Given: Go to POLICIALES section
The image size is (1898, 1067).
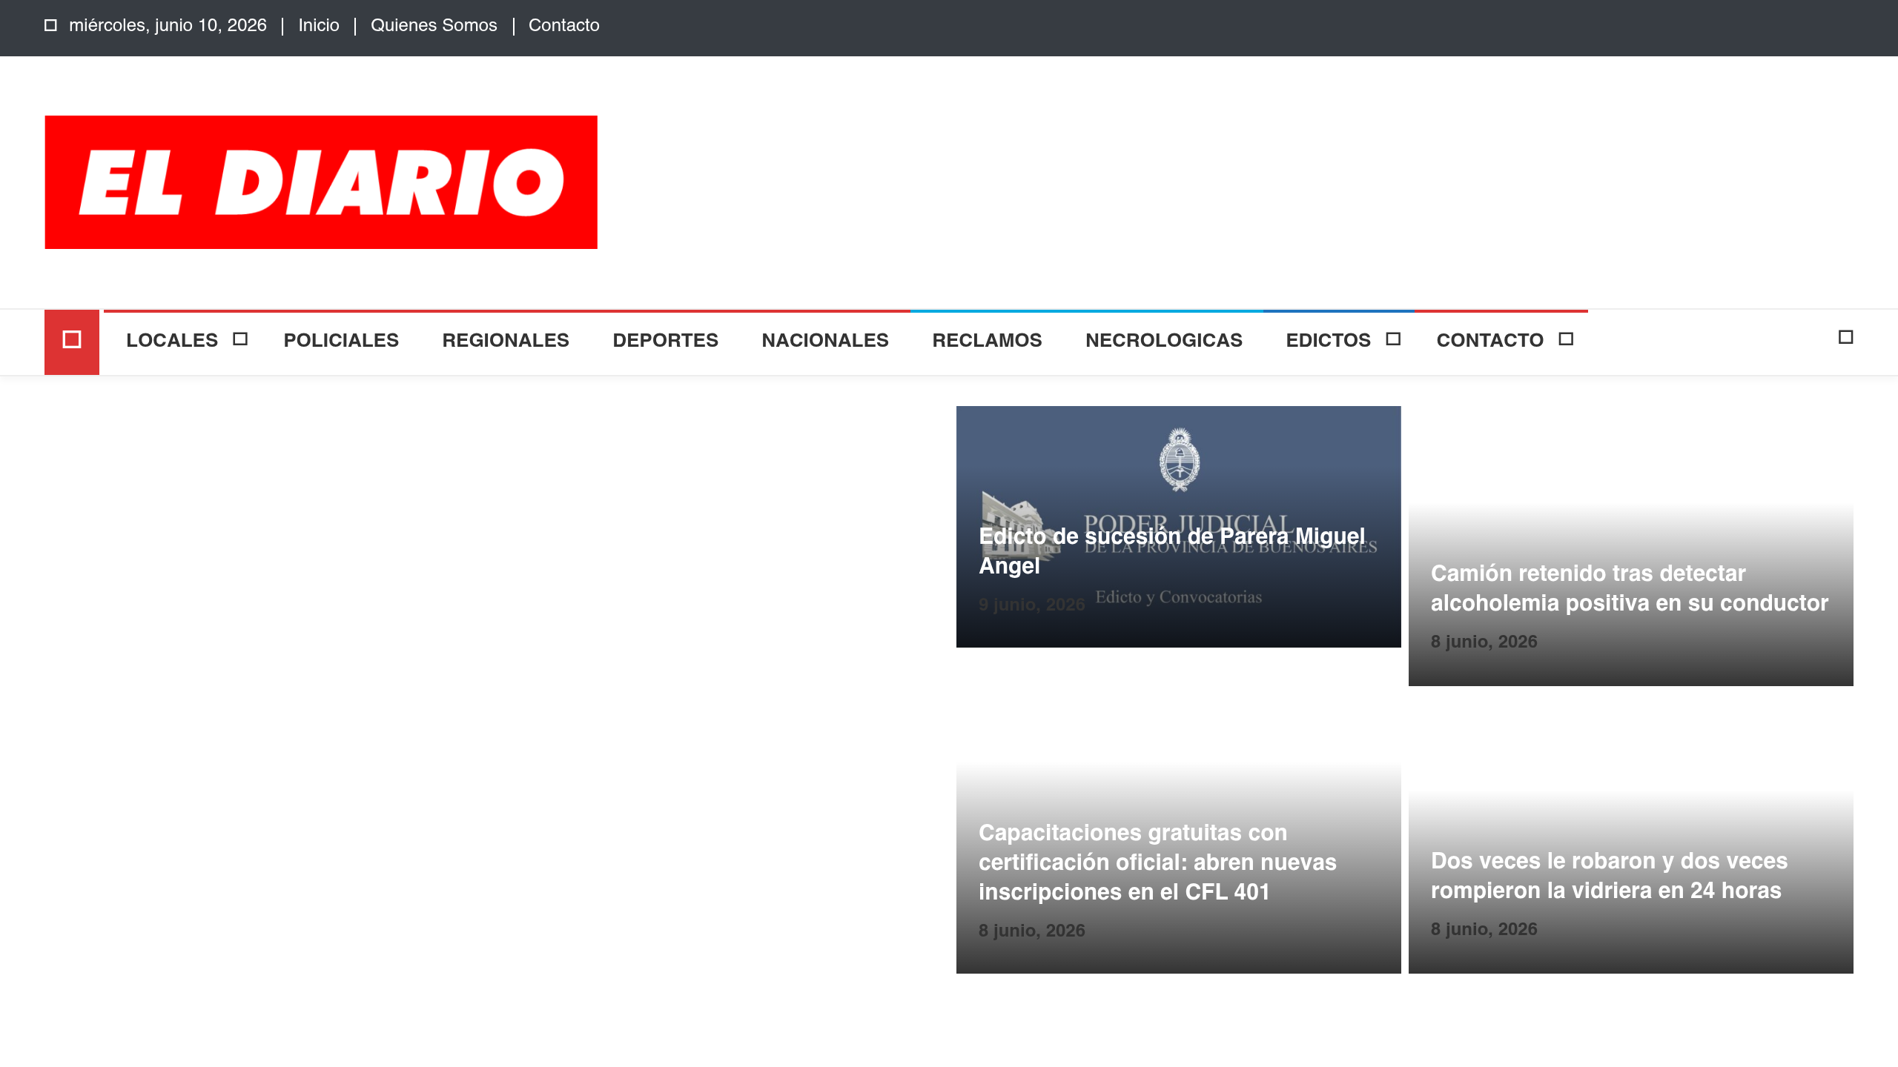Looking at the screenshot, I should pos(341,340).
